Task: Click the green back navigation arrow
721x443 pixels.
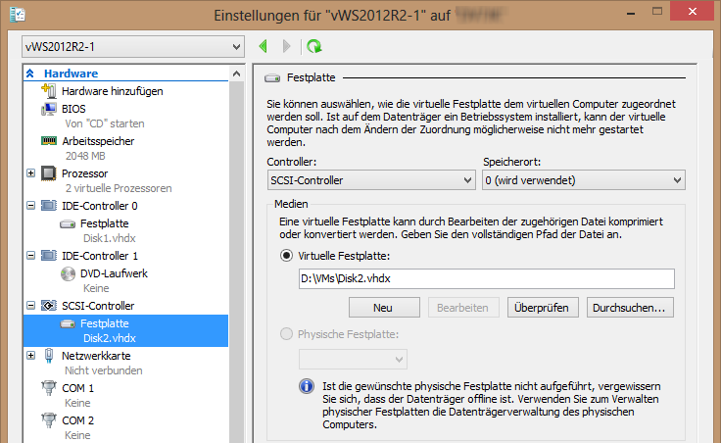Action: tap(264, 46)
